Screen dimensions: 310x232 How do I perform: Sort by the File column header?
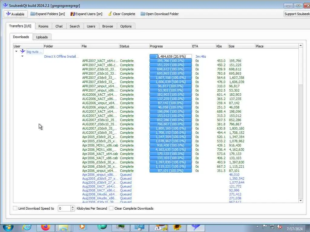point(100,46)
